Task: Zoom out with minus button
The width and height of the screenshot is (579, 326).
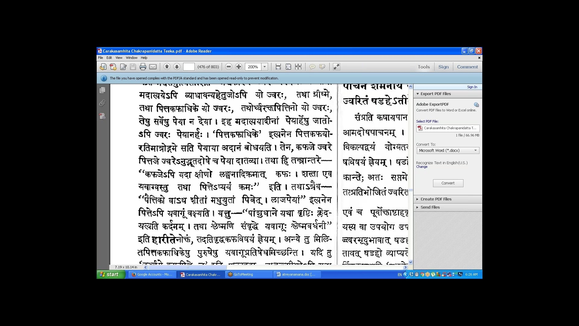Action: [229, 67]
